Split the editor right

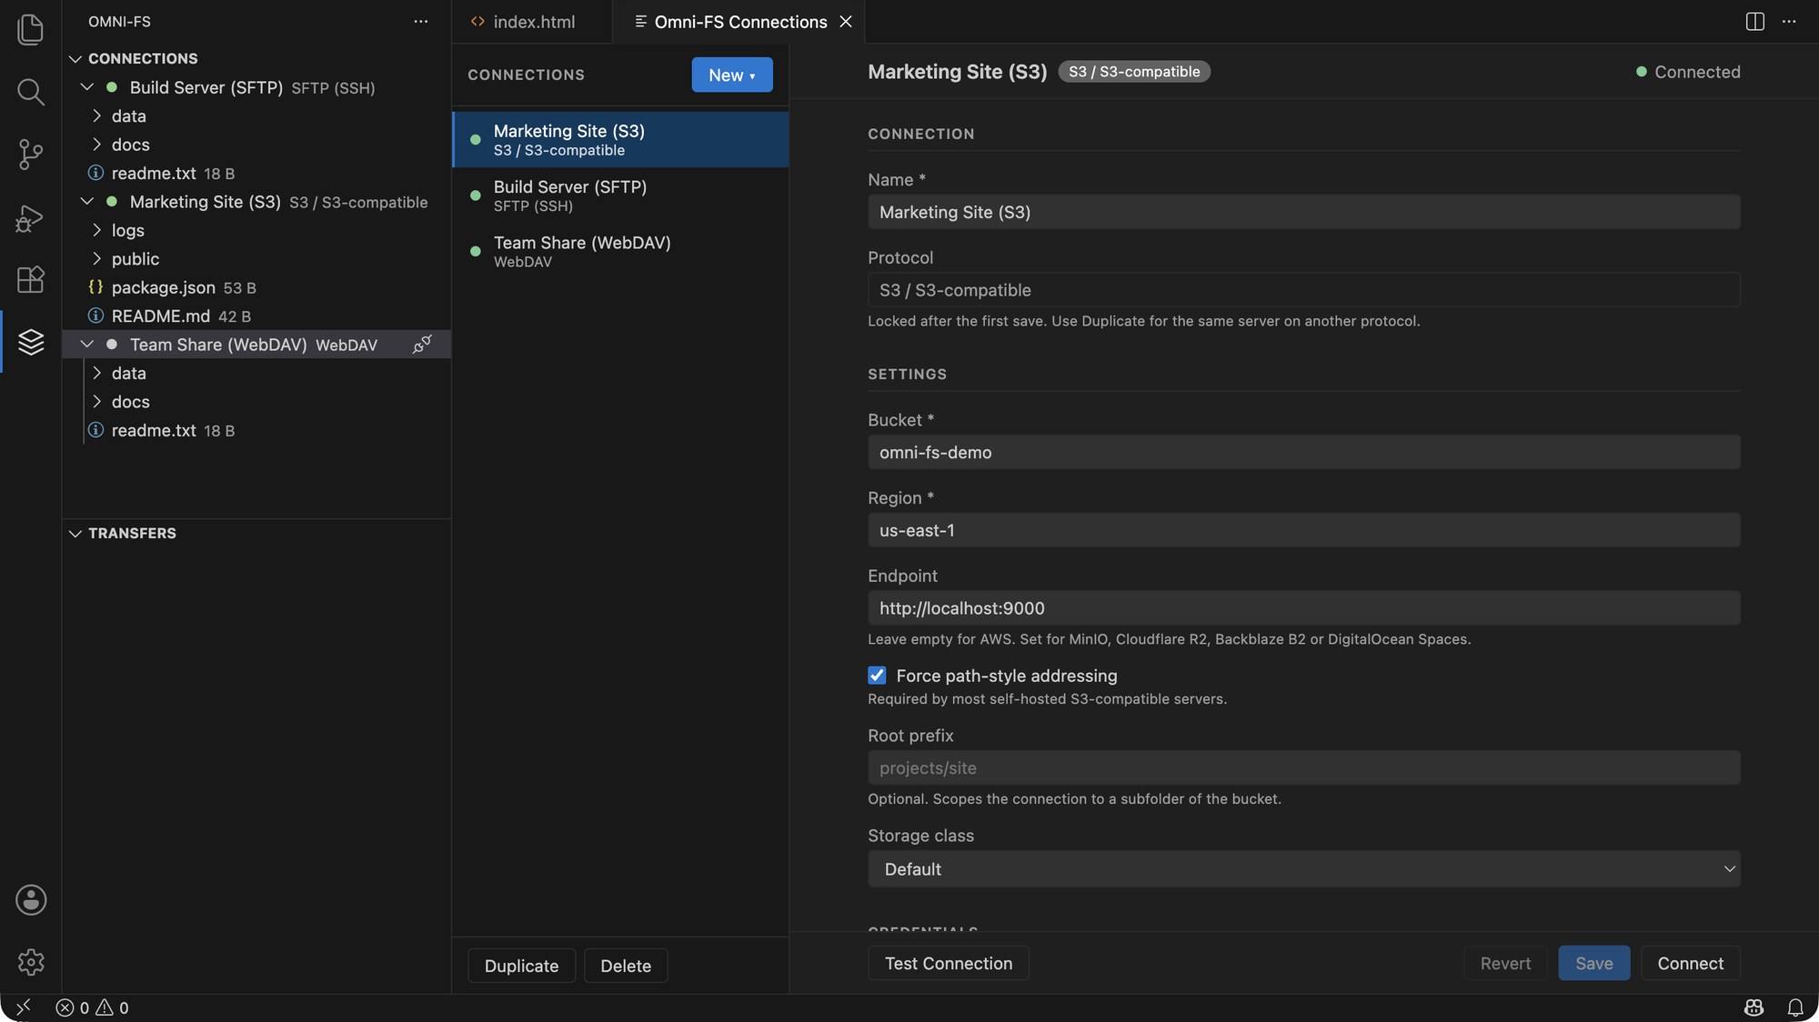[1755, 21]
